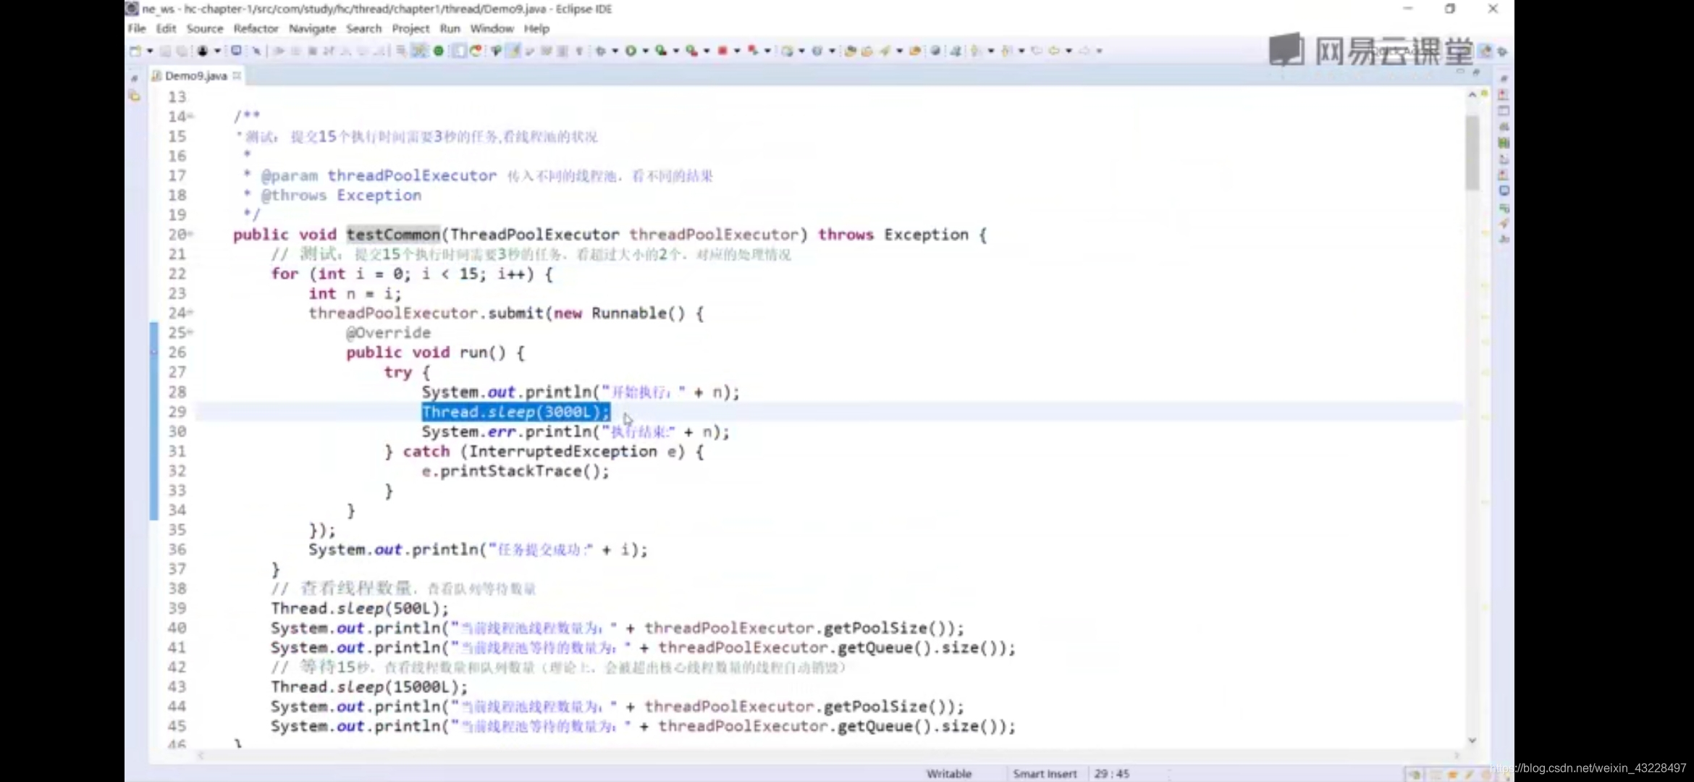Viewport: 1694px width, 782px height.
Task: Collapse the testCommon method at line 20
Action: [x=190, y=234]
